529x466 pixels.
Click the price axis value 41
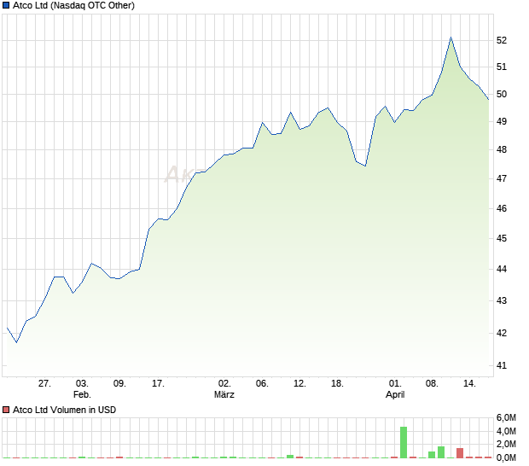pos(502,365)
